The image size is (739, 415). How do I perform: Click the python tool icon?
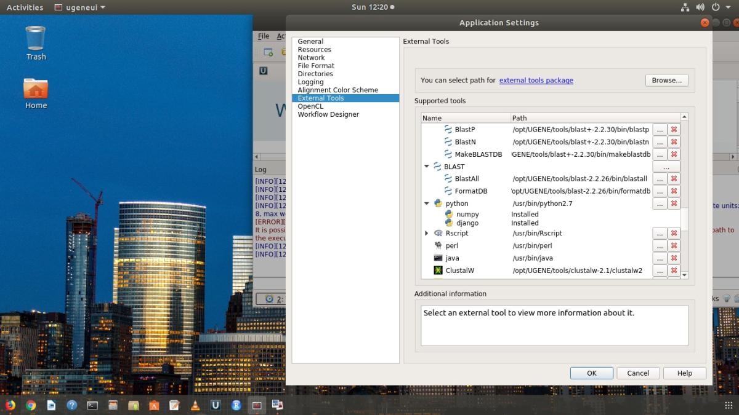pos(438,204)
